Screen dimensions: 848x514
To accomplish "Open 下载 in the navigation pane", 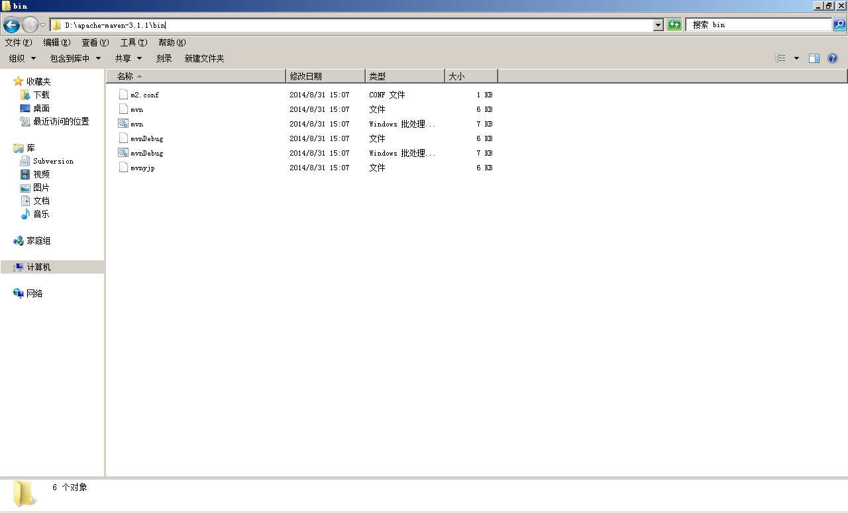I will point(41,95).
